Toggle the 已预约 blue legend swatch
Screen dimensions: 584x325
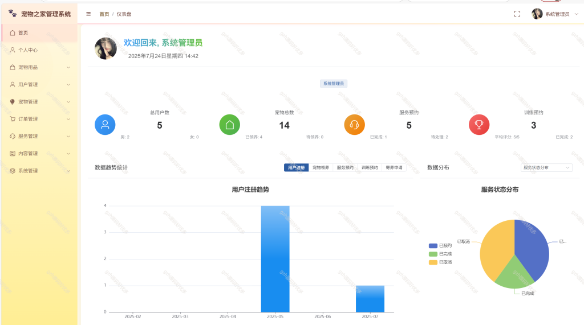pyautogui.click(x=433, y=246)
